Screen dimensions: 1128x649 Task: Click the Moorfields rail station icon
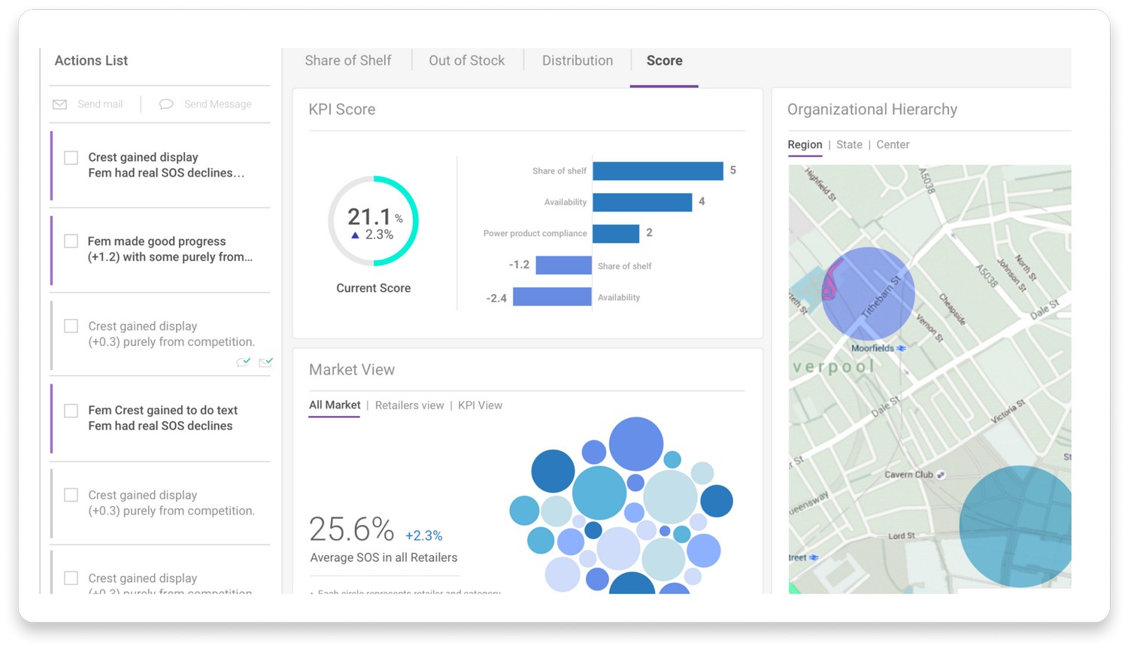[902, 348]
